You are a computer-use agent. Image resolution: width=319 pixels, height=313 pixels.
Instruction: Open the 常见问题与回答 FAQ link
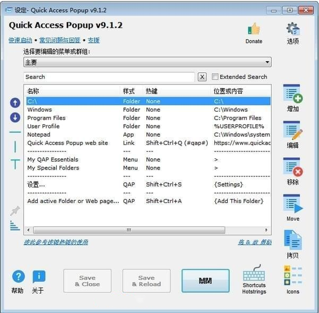point(60,40)
